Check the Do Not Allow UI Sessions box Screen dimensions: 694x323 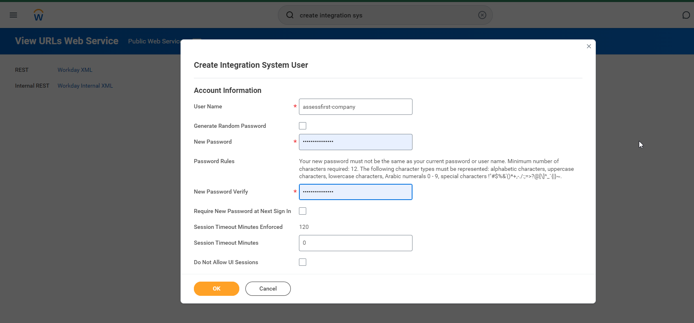(303, 262)
